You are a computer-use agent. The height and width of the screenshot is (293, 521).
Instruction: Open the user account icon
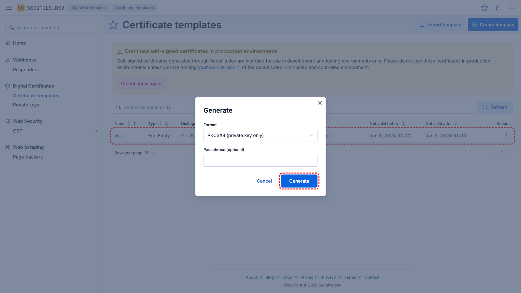pos(512,8)
